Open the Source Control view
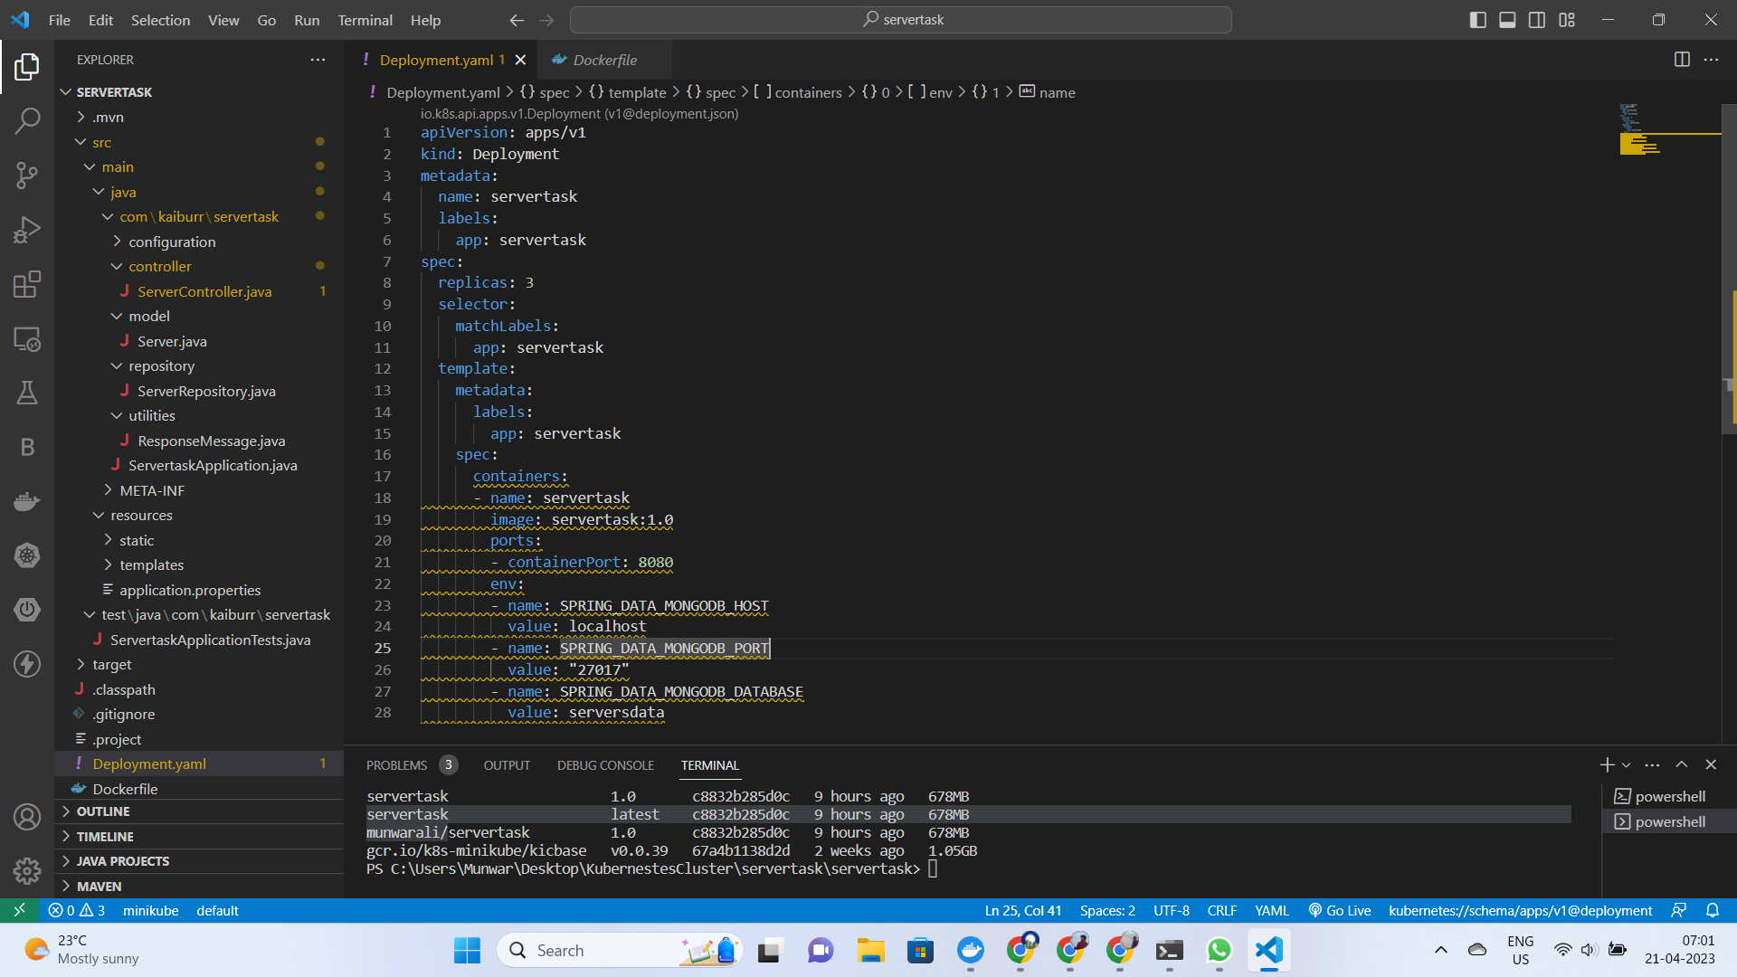Screen dimensions: 1737x977 [x=28, y=176]
